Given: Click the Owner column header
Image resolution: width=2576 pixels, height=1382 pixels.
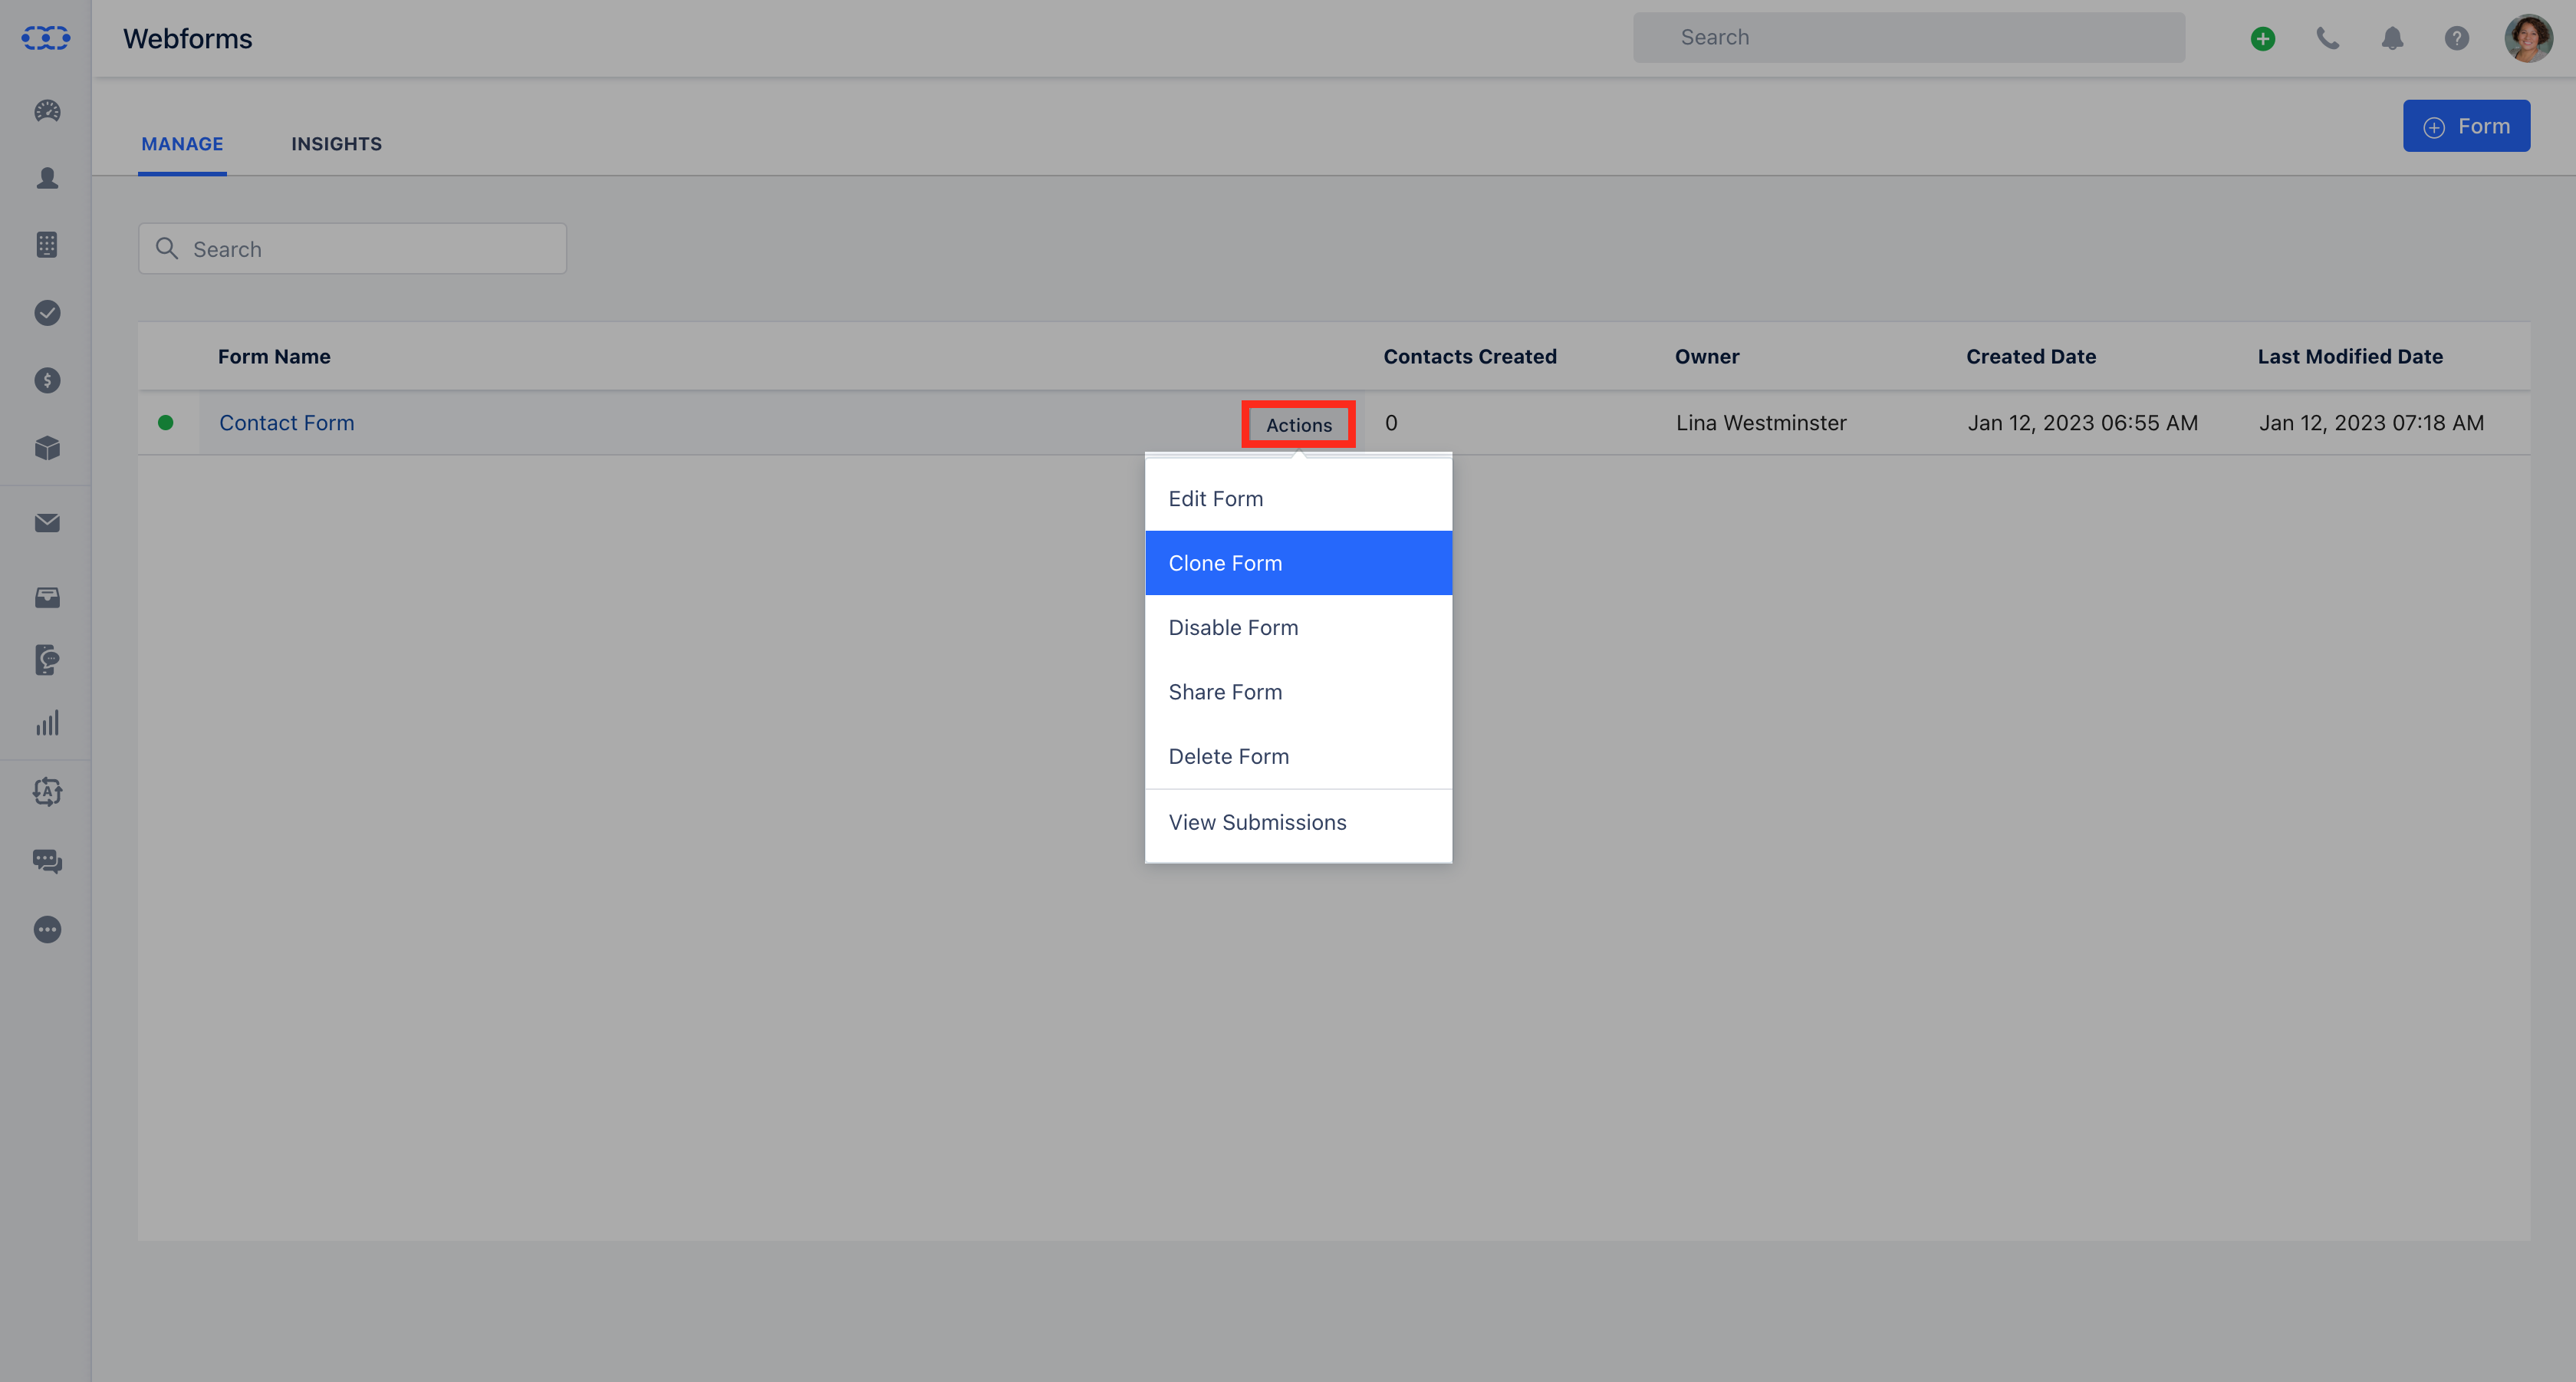Looking at the screenshot, I should [1707, 357].
